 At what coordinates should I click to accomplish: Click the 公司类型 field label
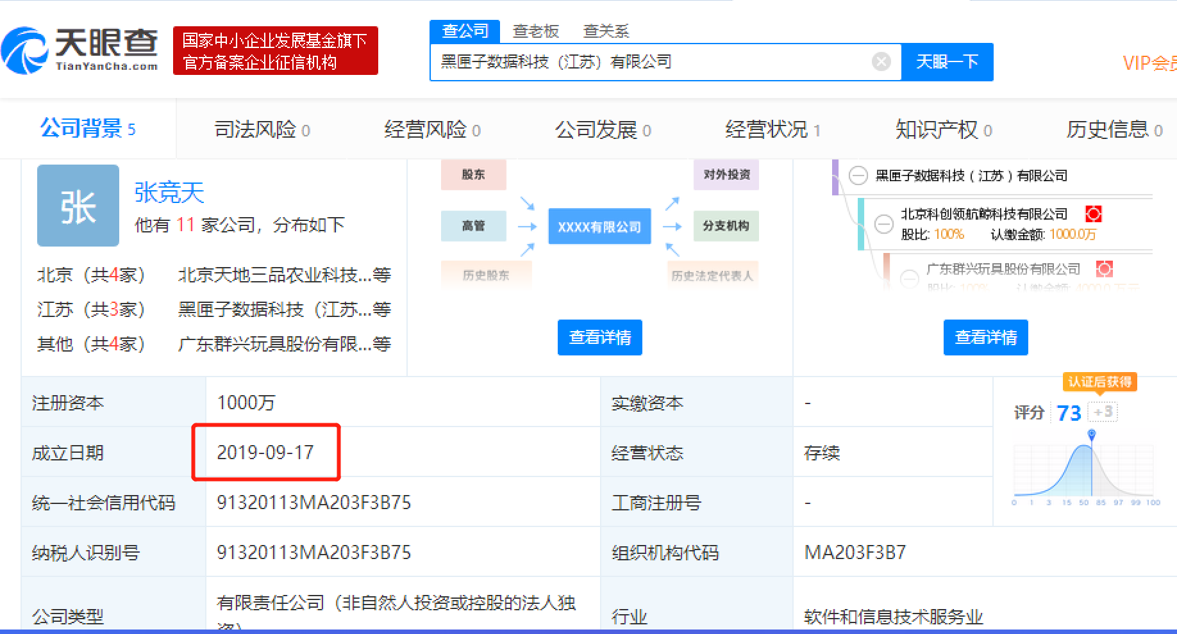[x=68, y=617]
